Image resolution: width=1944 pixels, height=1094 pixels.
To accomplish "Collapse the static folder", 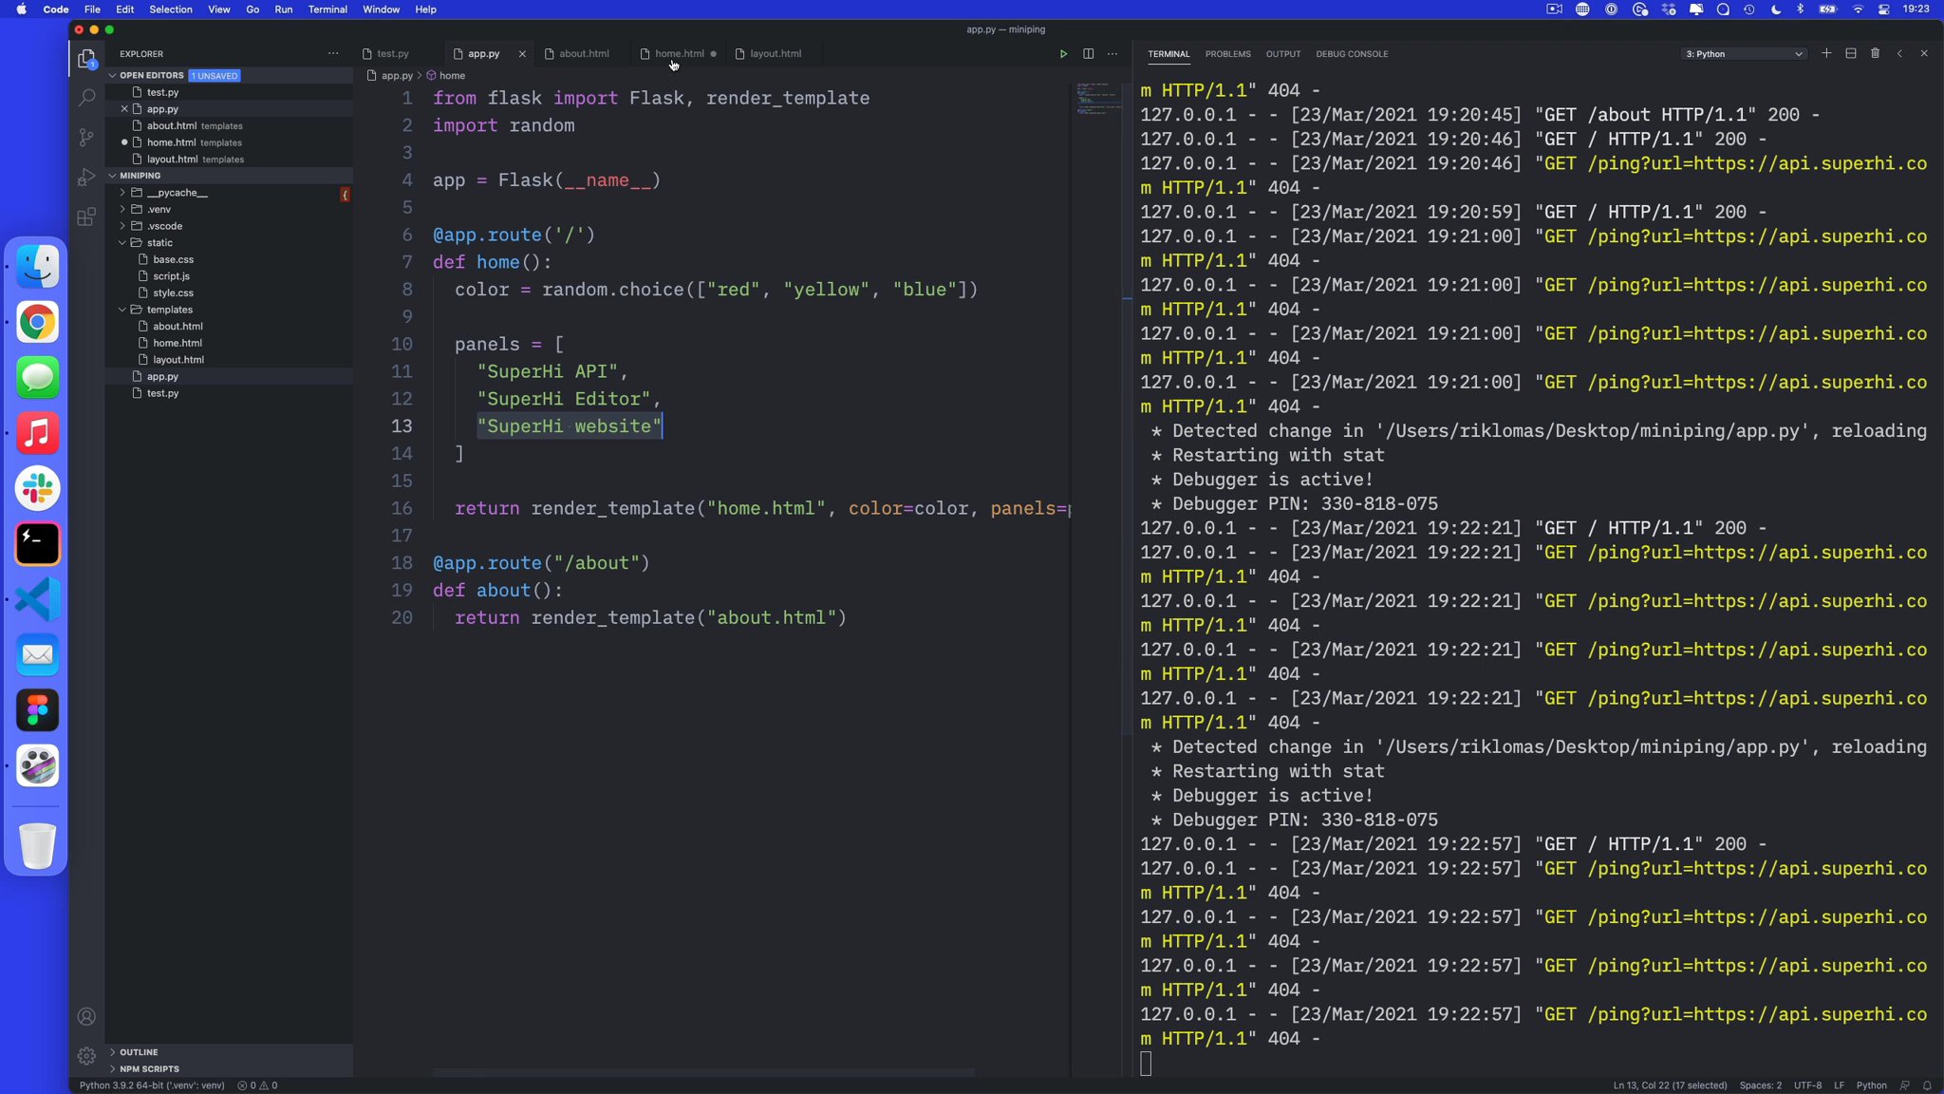I will 159,243.
